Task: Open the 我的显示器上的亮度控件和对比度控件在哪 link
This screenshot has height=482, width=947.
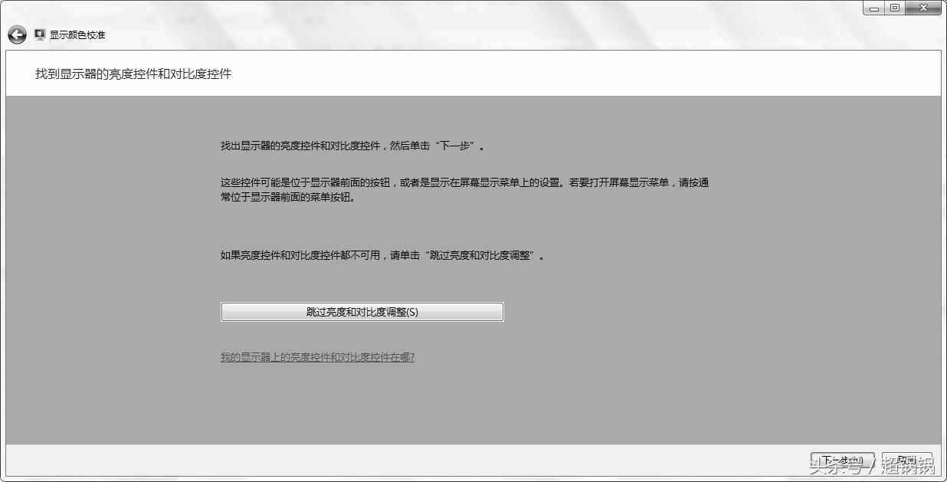Action: click(x=317, y=357)
